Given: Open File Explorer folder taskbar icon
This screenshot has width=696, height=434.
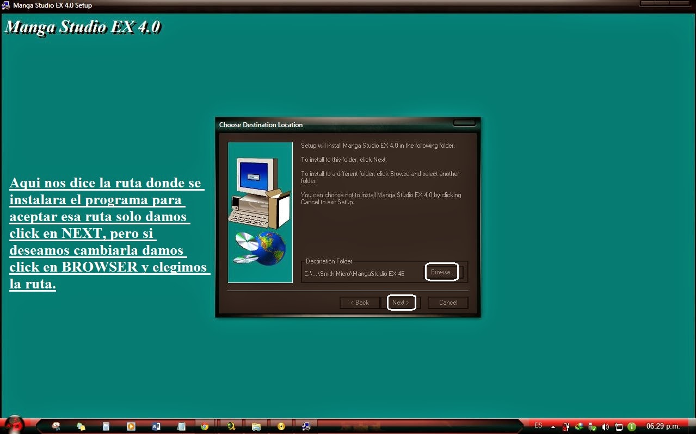Looking at the screenshot, I should click(256, 426).
